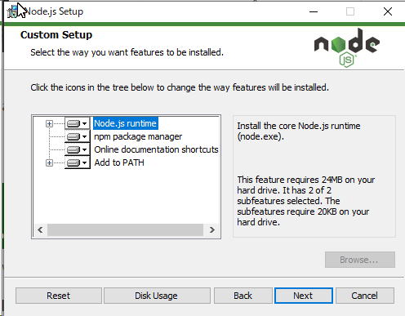Image resolution: width=405 pixels, height=316 pixels.
Task: Click the Online documentation shortcuts drive icon
Action: 73,149
